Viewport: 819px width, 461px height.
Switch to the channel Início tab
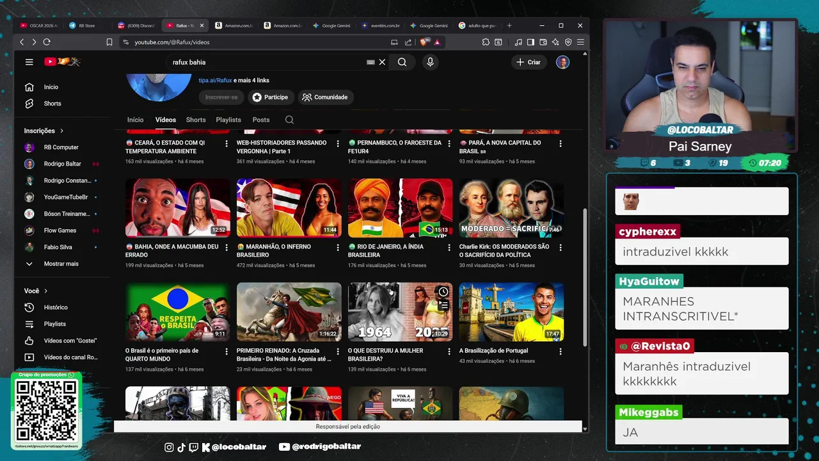coord(135,120)
